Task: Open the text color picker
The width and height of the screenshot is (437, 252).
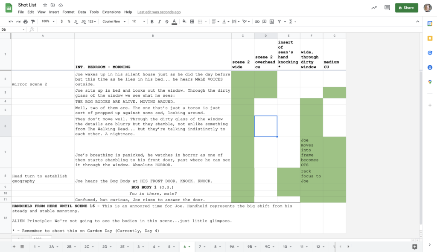Action: [x=174, y=21]
